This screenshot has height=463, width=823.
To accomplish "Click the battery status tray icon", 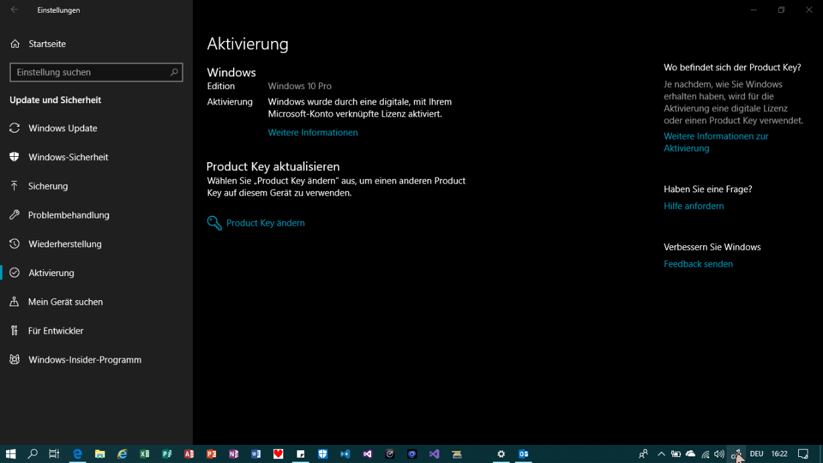I will click(676, 454).
